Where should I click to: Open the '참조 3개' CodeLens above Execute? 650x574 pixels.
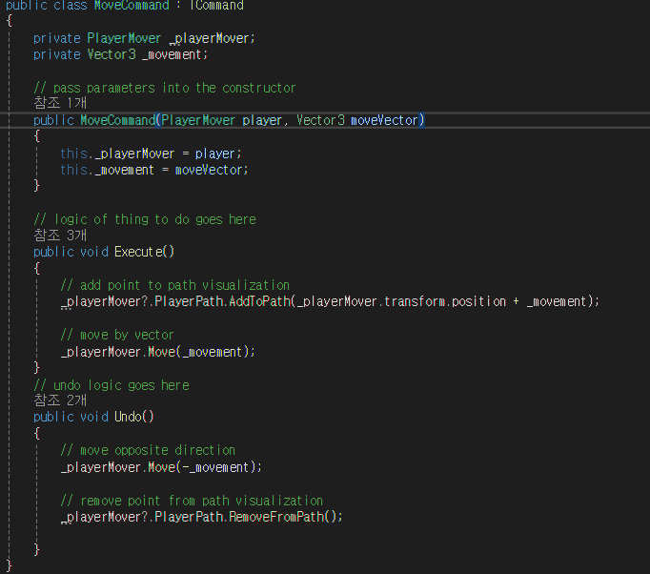[60, 236]
